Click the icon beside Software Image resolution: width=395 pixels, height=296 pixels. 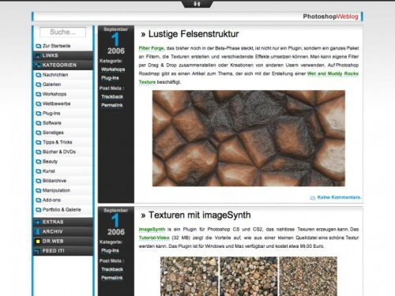coord(39,123)
